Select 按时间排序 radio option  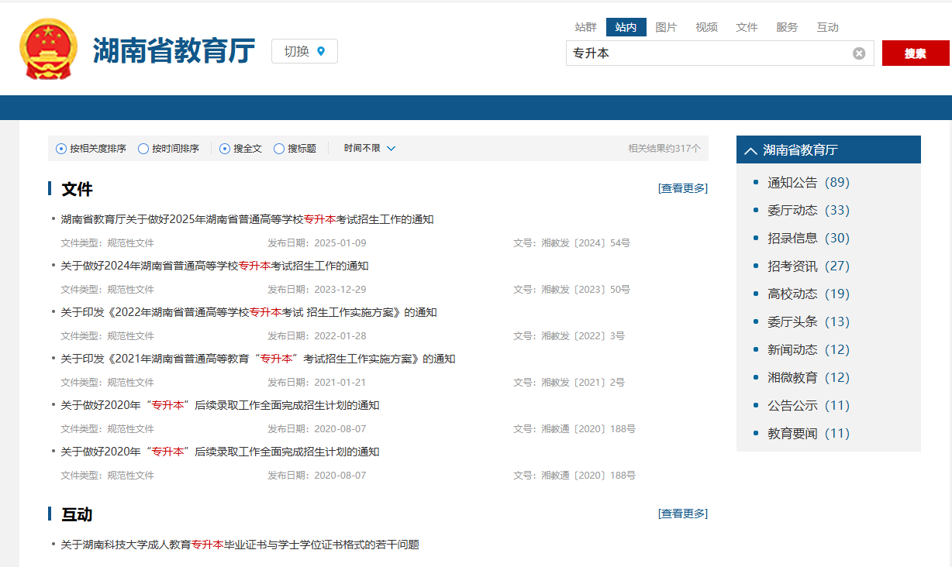coord(143,149)
